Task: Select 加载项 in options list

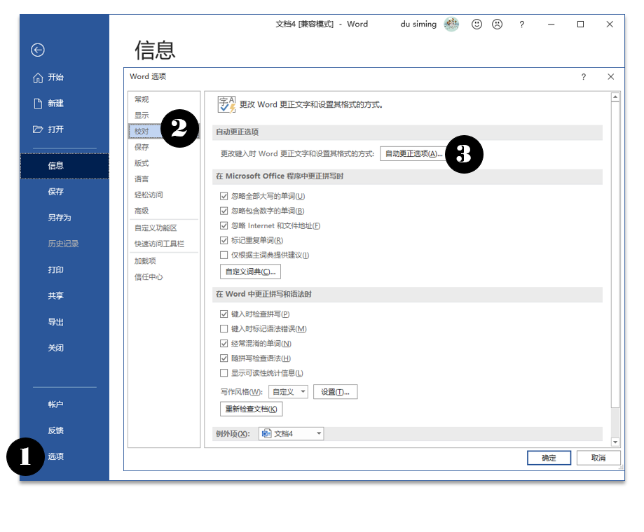Action: [x=164, y=261]
